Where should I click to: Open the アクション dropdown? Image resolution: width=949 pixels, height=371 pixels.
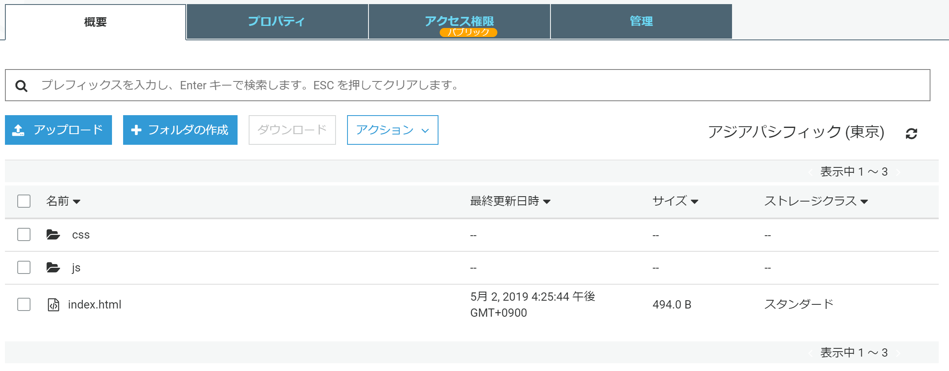pos(392,130)
